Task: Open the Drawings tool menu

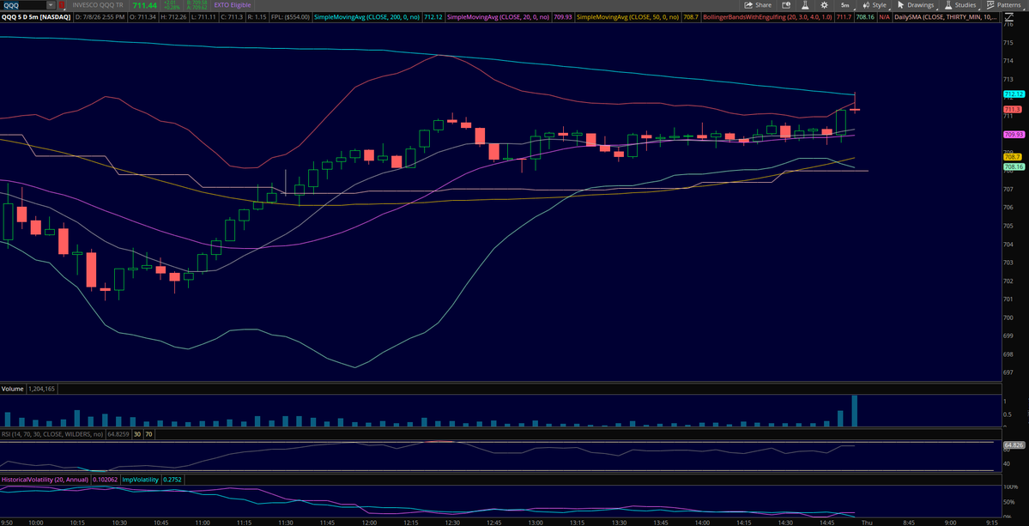Action: 915,4
